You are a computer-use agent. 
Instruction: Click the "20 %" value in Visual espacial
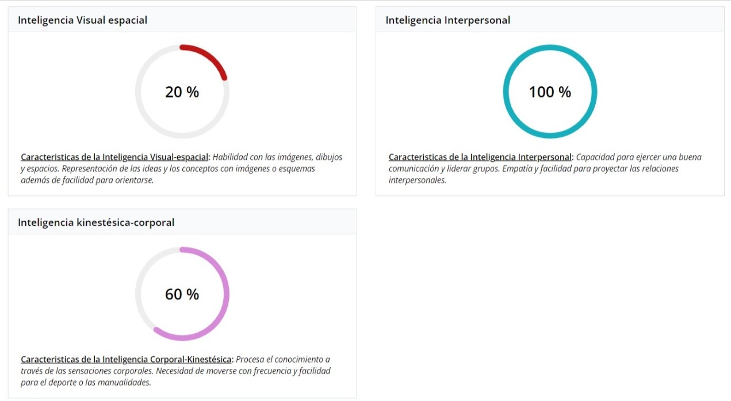[x=182, y=92]
